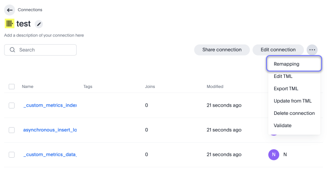Image resolution: width=329 pixels, height=170 pixels.
Task: Click the magnifier icon in search box
Action: tap(12, 50)
